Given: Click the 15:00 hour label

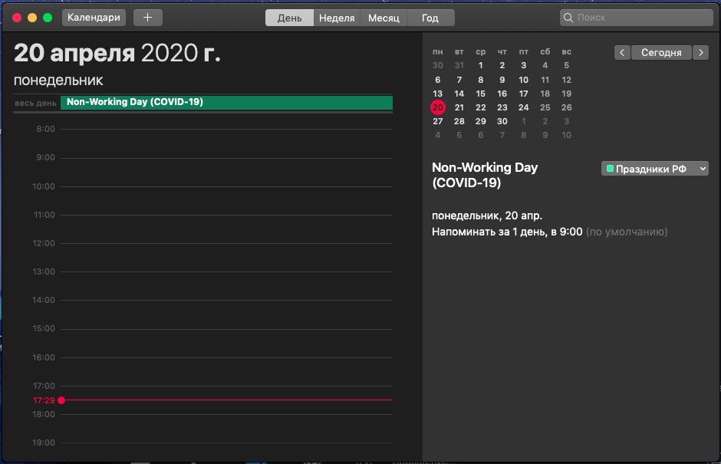Looking at the screenshot, I should pos(44,329).
